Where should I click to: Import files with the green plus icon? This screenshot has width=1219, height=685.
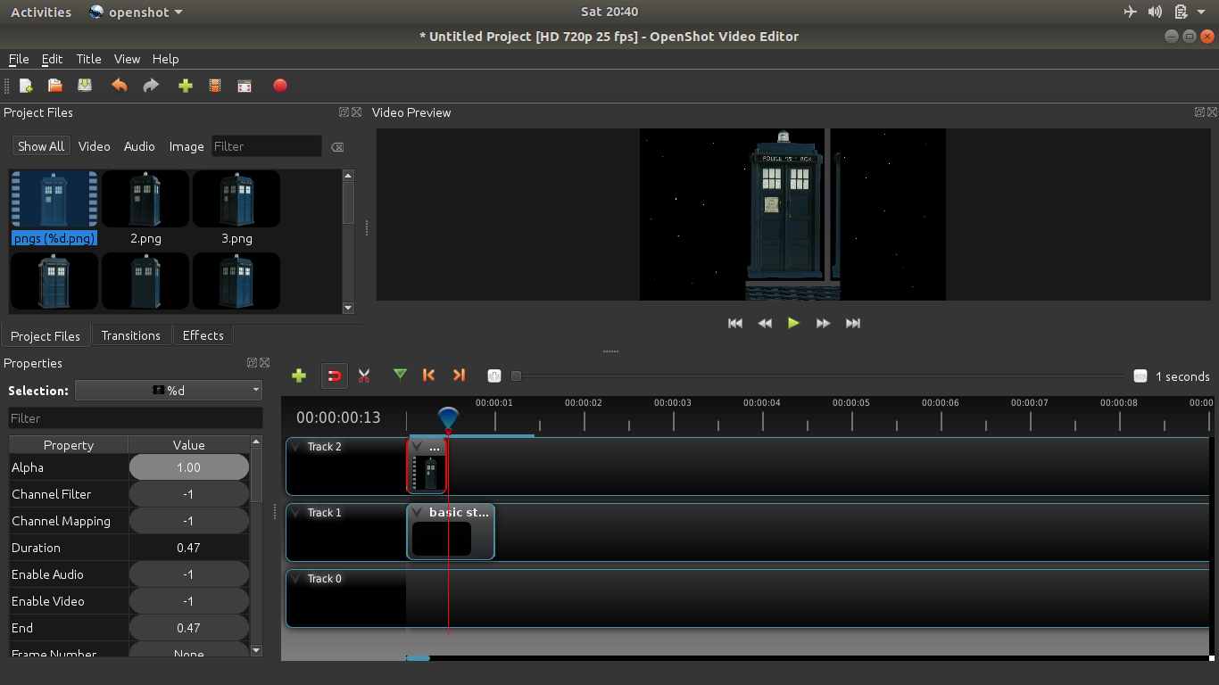186,86
